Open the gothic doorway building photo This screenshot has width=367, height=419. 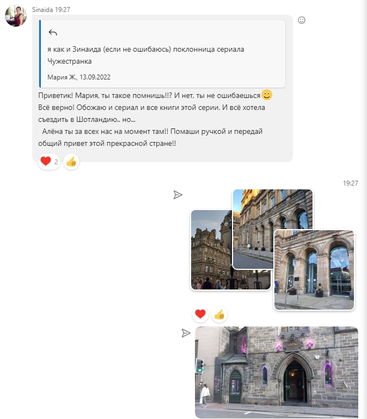(x=277, y=372)
